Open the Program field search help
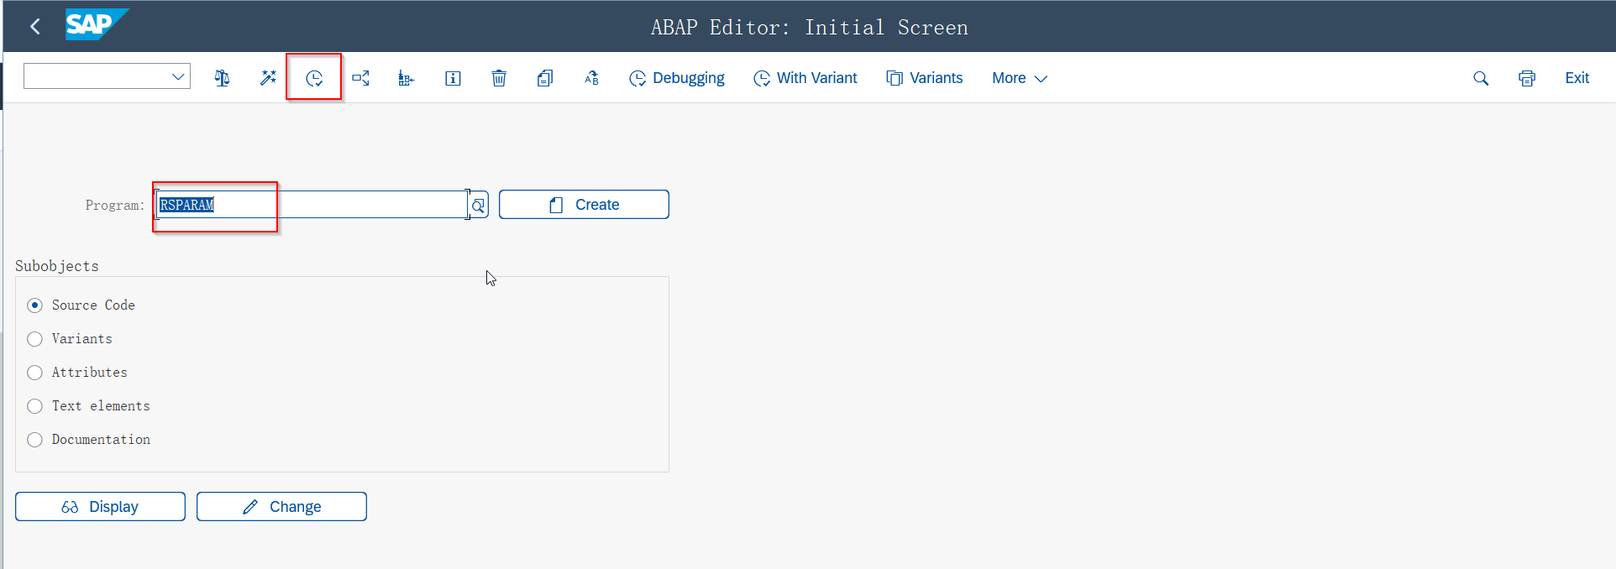This screenshot has width=1616, height=569. point(478,206)
